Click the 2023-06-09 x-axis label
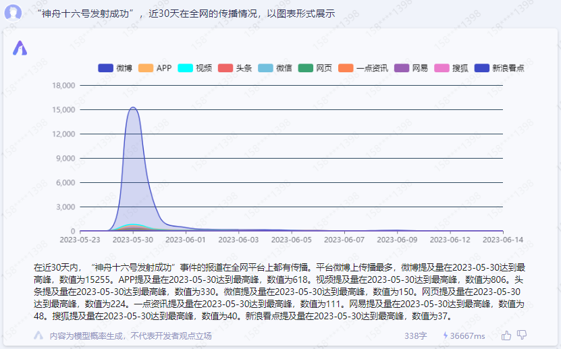The width and height of the screenshot is (561, 349). [x=397, y=240]
